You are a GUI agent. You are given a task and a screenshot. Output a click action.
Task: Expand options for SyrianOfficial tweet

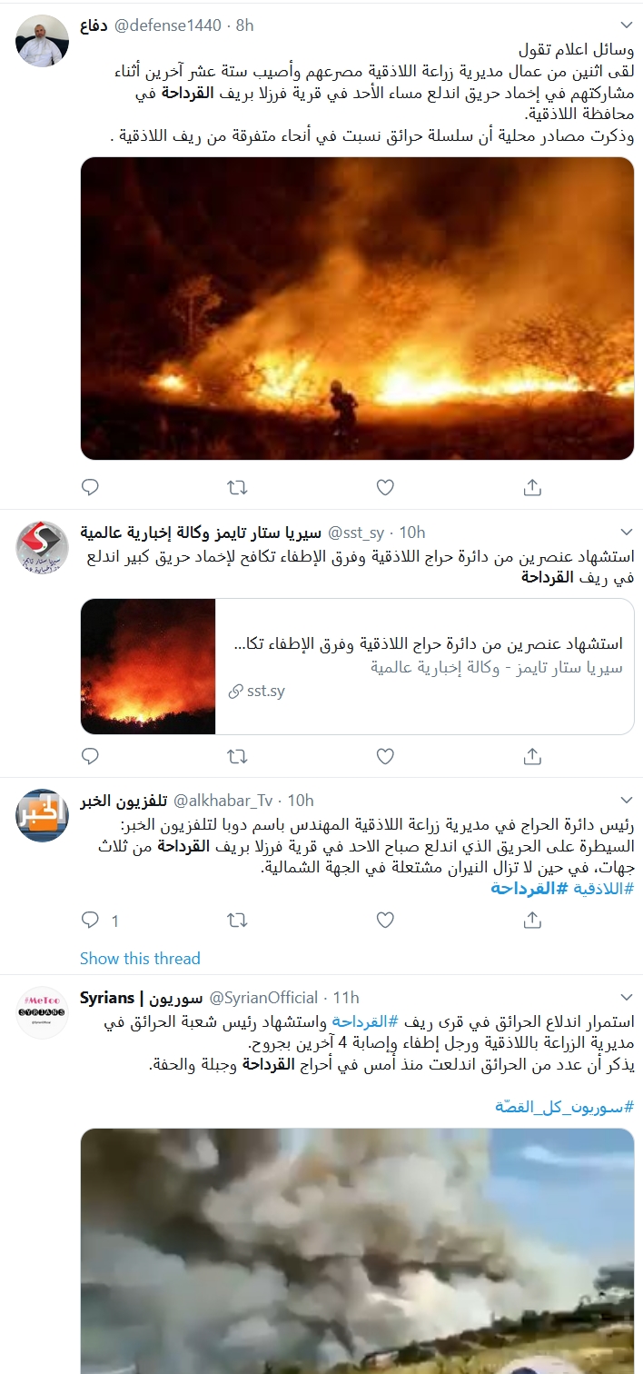click(x=626, y=997)
